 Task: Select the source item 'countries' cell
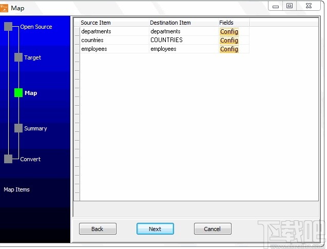[x=114, y=40]
